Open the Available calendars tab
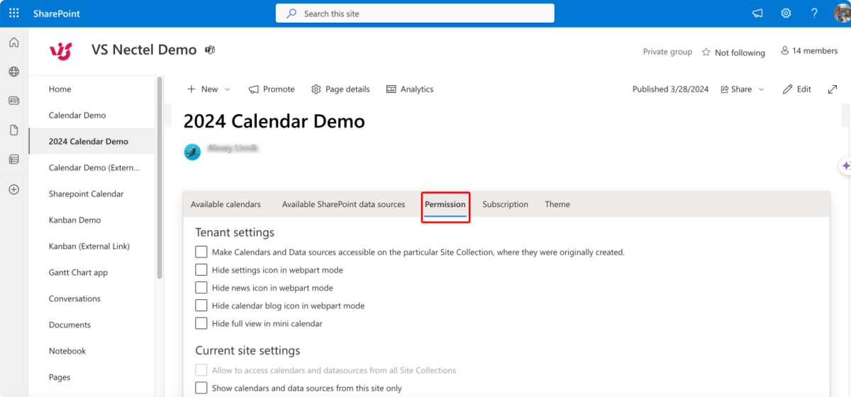Viewport: 851px width, 397px height. point(226,204)
